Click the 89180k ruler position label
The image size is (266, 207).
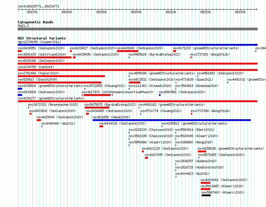coord(67,12)
